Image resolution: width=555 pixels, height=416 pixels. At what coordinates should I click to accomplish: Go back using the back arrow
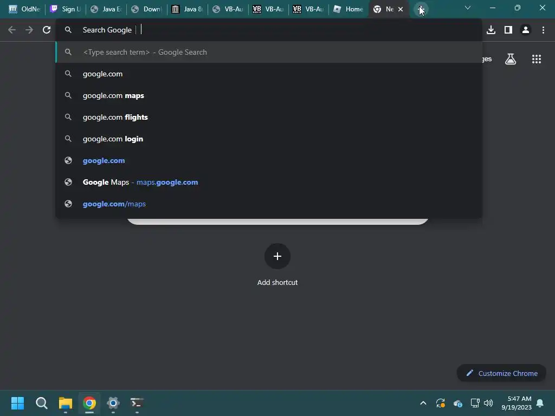point(12,30)
